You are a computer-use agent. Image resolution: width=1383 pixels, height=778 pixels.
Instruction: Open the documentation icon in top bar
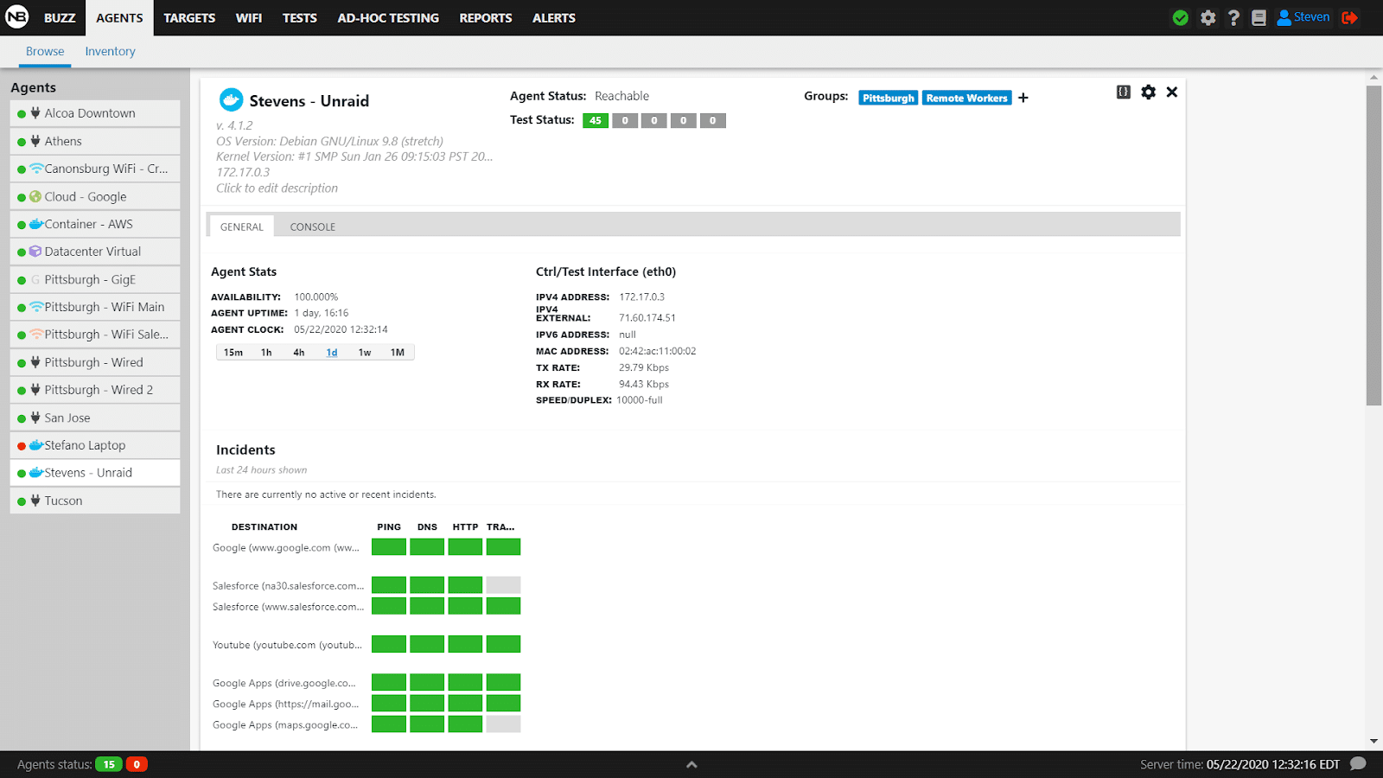[x=1259, y=18]
